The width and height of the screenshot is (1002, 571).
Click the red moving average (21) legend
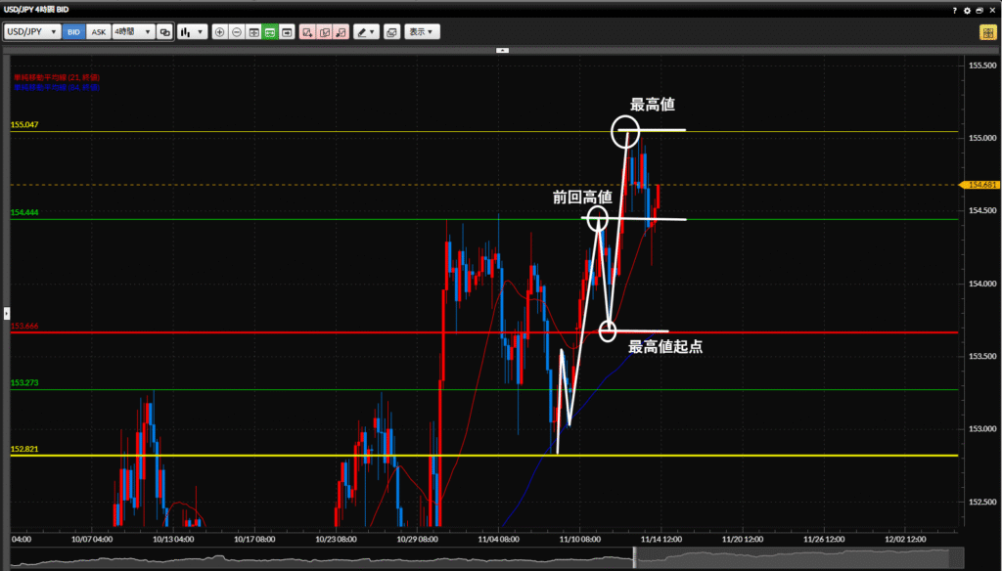pos(57,76)
